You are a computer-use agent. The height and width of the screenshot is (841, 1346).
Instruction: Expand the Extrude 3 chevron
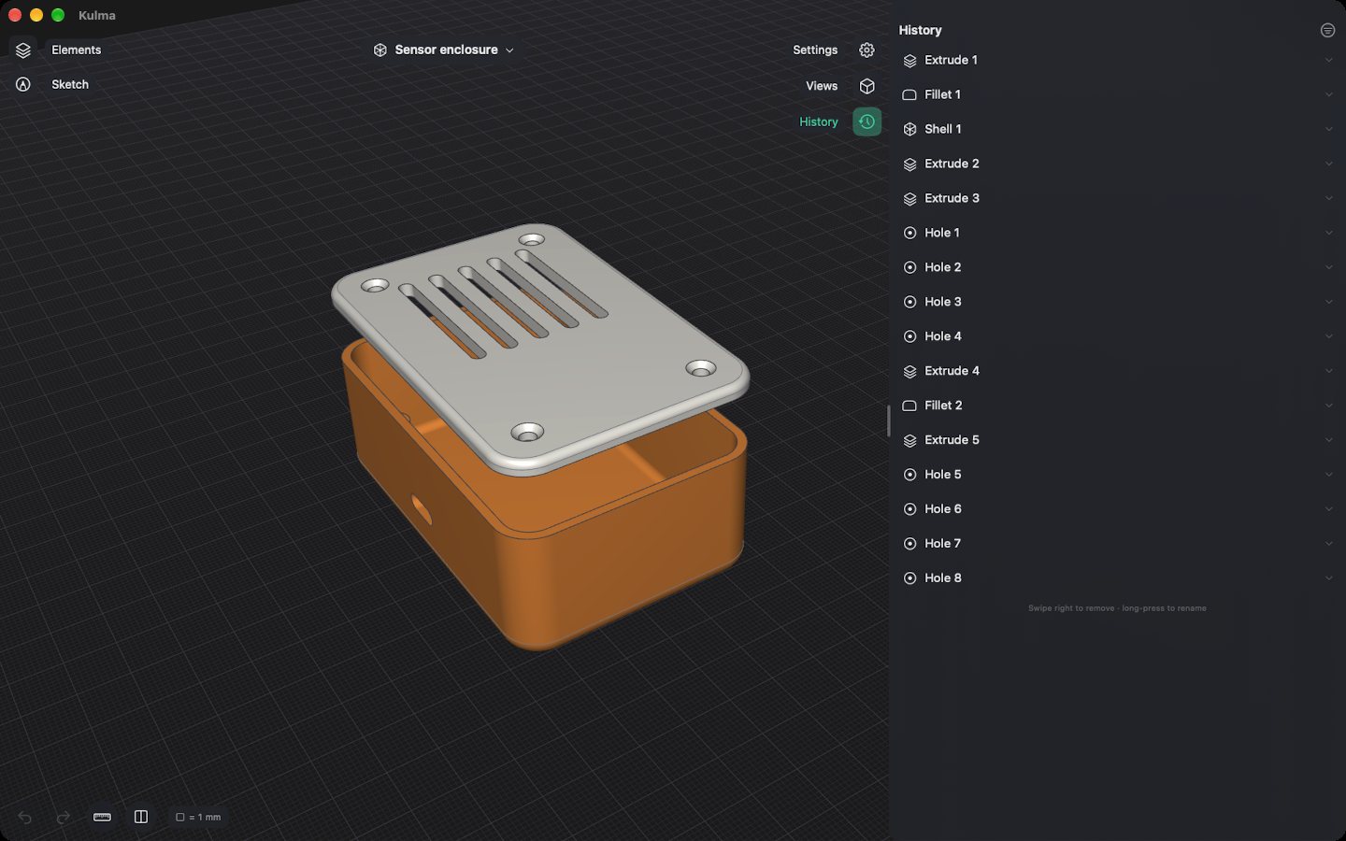click(x=1328, y=199)
